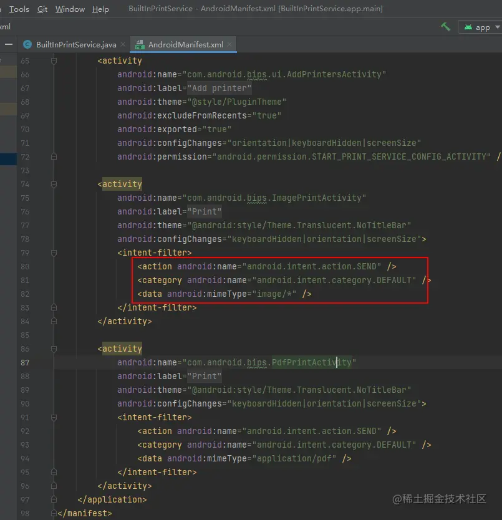Screen dimensions: 502x520
Task: Toggle fold end marker at line 83
Action: (x=54, y=307)
